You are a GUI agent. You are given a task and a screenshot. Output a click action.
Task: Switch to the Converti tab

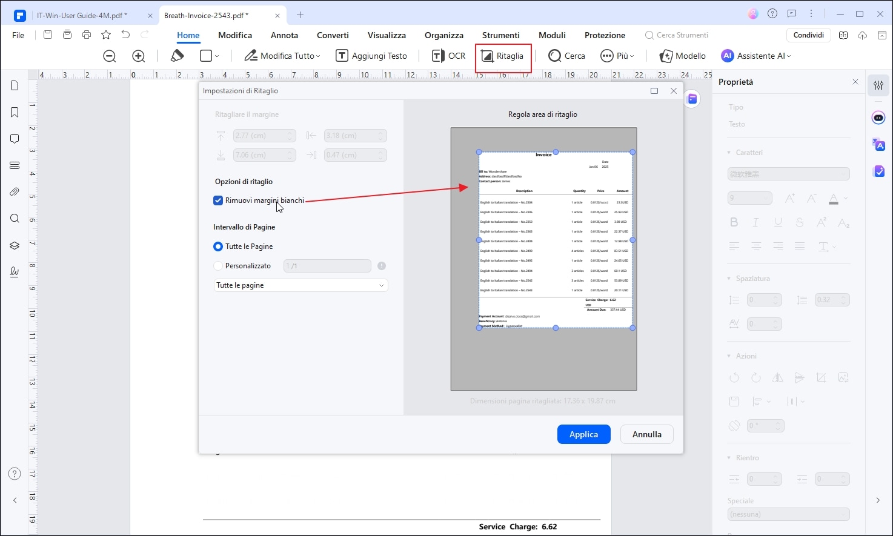pyautogui.click(x=333, y=35)
